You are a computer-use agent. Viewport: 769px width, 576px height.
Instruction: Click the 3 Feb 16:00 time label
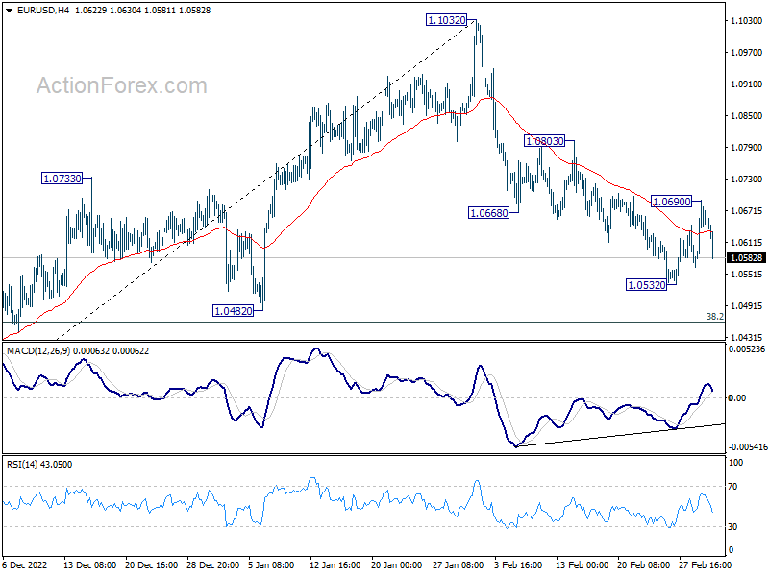click(518, 565)
